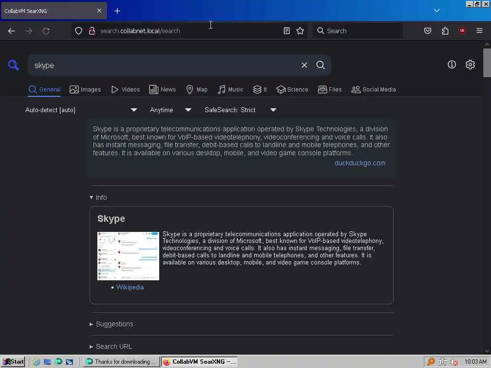Viewport: 491px width, 368px height.
Task: Open the About info icon
Action: pyautogui.click(x=452, y=65)
